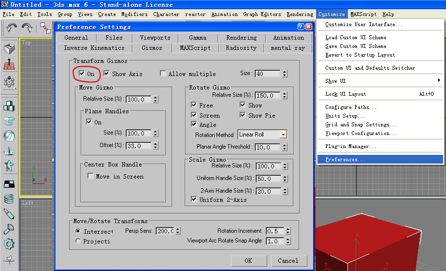Toggle the Rotate Gizmo Show checkbox

point(243,105)
